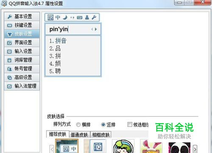Switch to the 普通皮肤 tab
Viewport: 212px width, 153px height.
79,135
